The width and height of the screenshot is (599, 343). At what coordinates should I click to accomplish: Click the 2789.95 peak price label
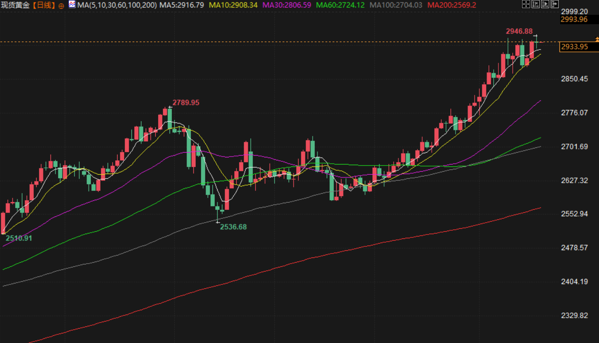(x=186, y=102)
